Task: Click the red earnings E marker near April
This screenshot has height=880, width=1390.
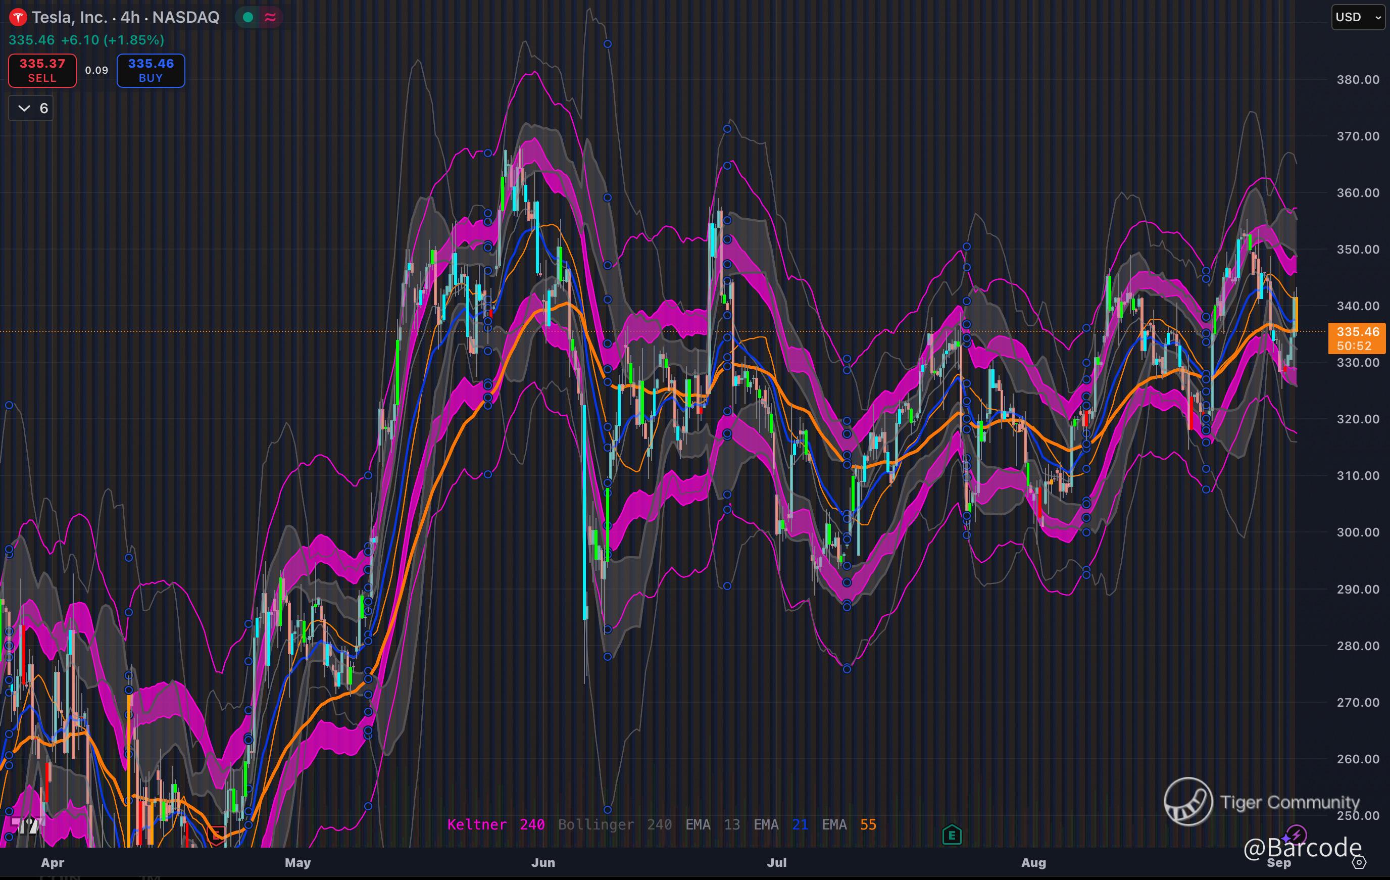Action: [x=217, y=834]
